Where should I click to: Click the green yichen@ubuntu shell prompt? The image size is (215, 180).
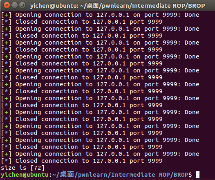pos(25,175)
